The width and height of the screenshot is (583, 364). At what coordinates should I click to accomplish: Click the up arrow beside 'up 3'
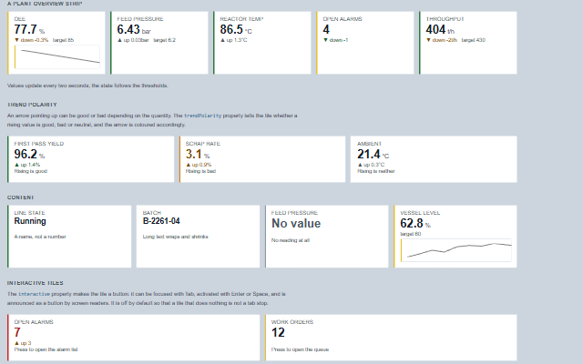[16, 343]
